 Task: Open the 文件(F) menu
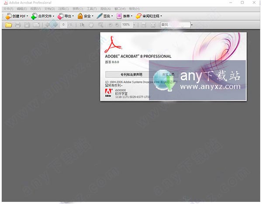tap(8, 9)
